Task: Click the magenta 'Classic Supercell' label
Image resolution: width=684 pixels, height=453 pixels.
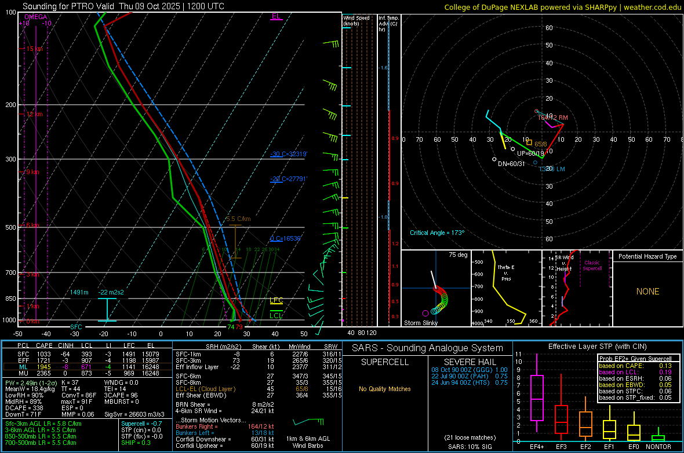Action: coord(592,266)
